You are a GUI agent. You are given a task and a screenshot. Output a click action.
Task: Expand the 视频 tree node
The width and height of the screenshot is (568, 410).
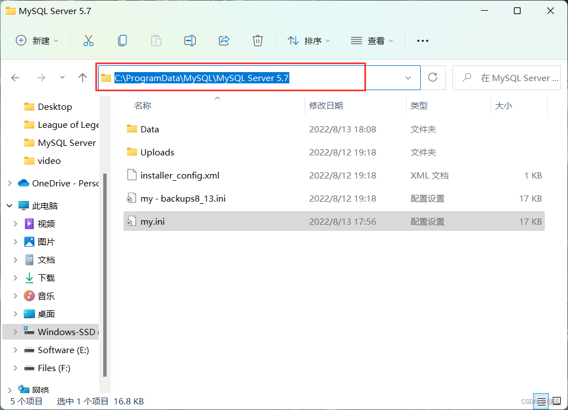click(x=15, y=224)
